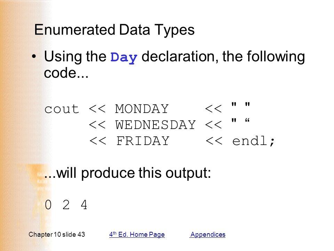Click the output value 4
The width and height of the screenshot is (334, 251).
tap(84, 205)
